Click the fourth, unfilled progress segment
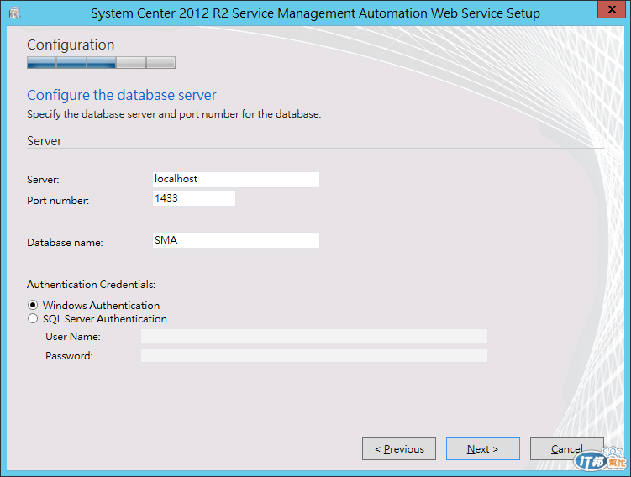The width and height of the screenshot is (631, 477). (130, 62)
